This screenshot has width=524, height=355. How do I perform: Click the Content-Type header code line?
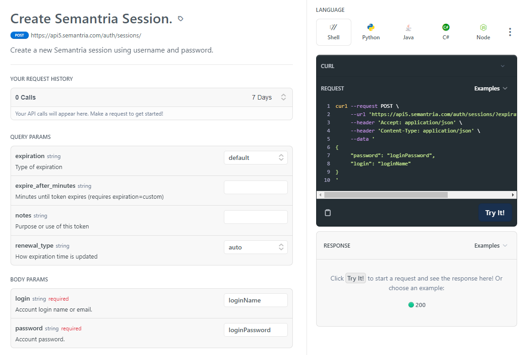pyautogui.click(x=415, y=131)
